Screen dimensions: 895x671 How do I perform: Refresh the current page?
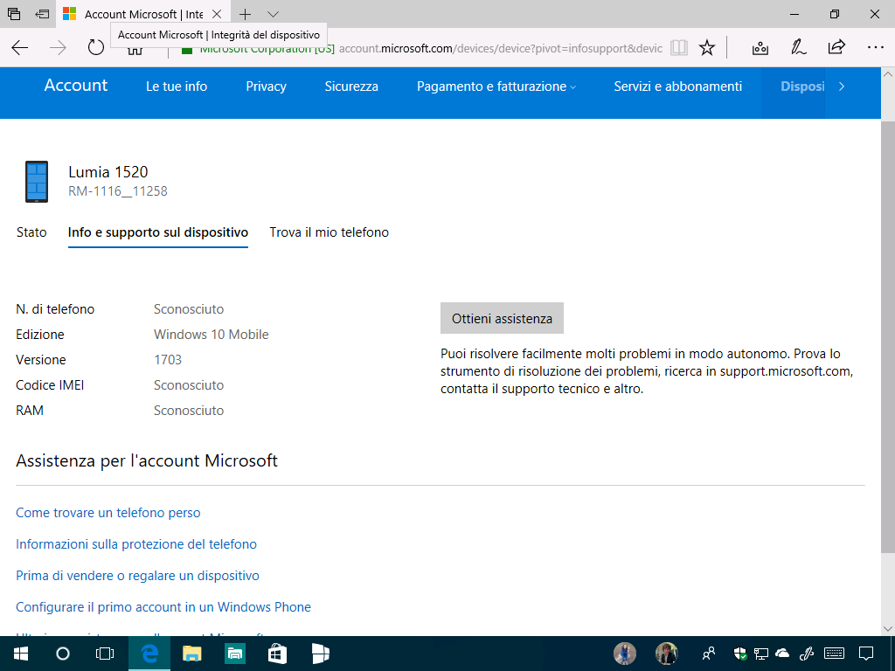(x=96, y=47)
